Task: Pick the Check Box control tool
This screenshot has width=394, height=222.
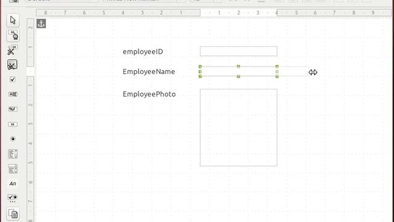Action: (x=13, y=80)
